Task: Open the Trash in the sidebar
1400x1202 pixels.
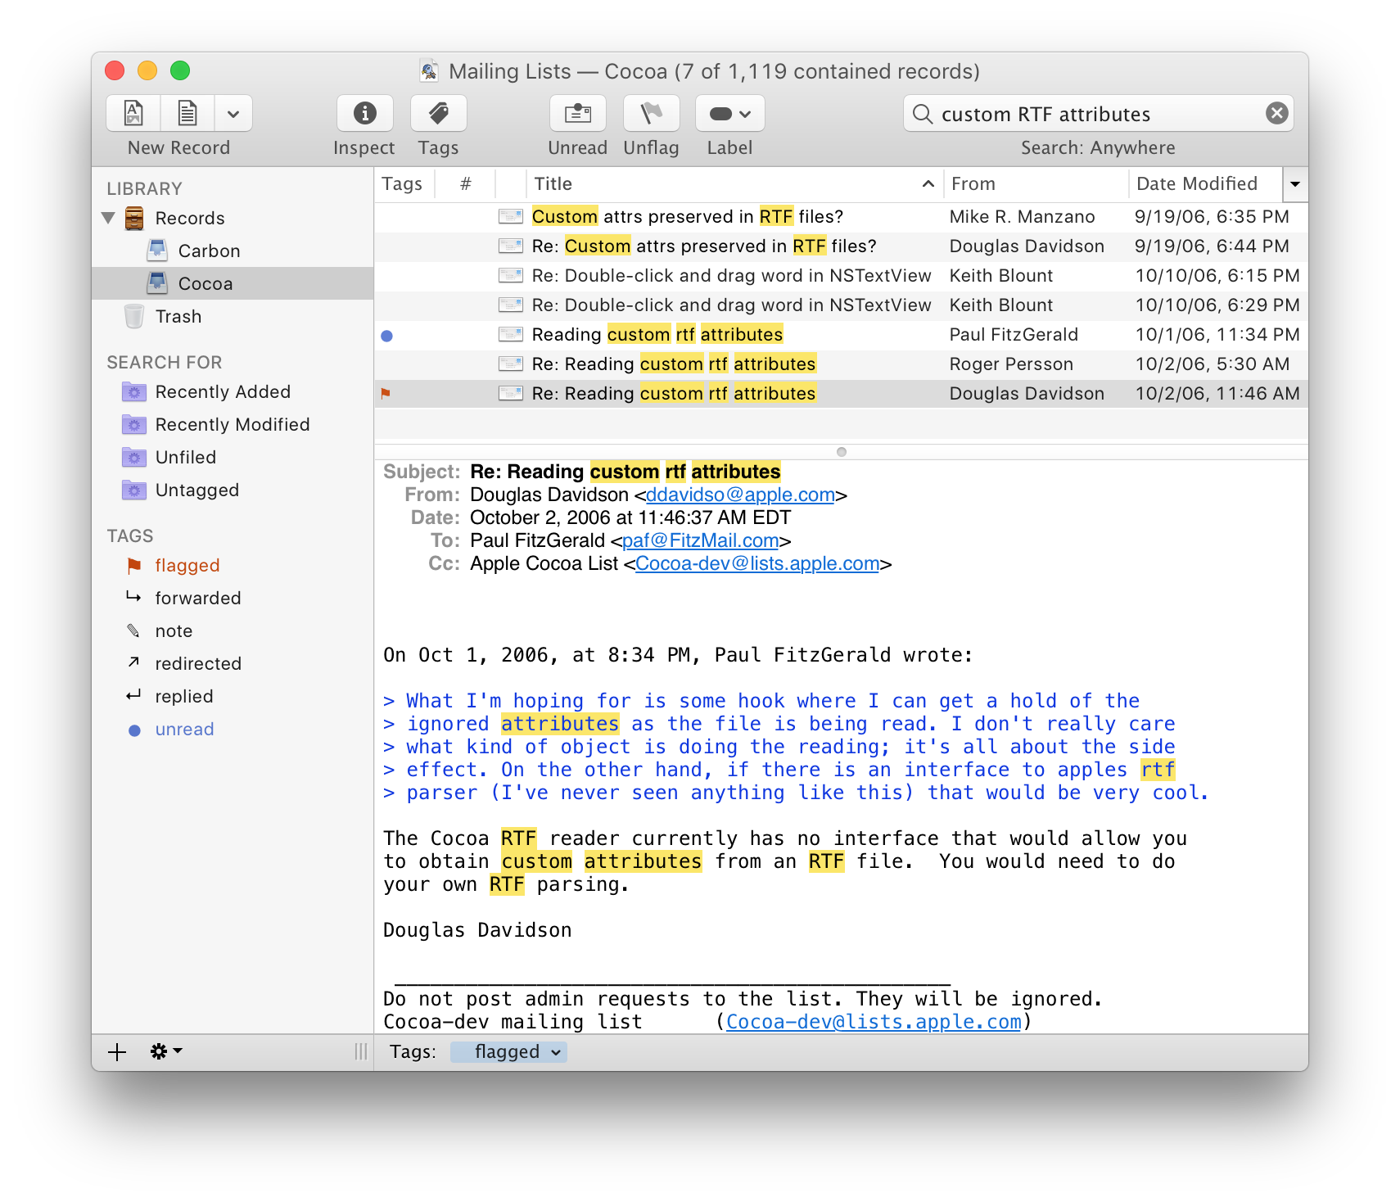Action: tap(178, 316)
